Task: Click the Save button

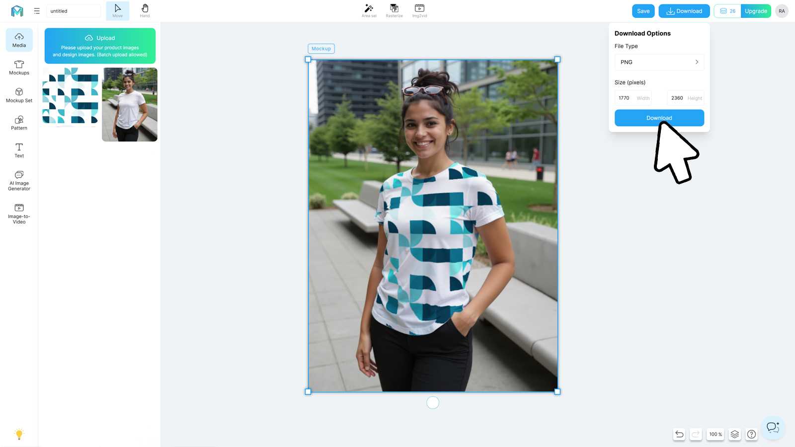Action: [643, 11]
